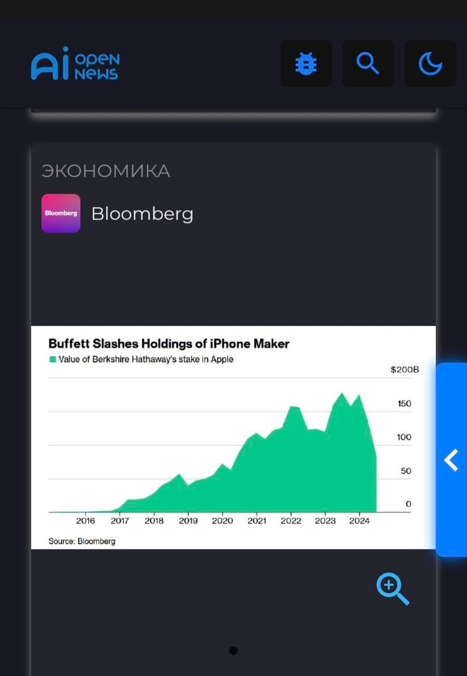Click the 2024 label on the chart axis
This screenshot has width=467, height=676.
pyautogui.click(x=359, y=521)
